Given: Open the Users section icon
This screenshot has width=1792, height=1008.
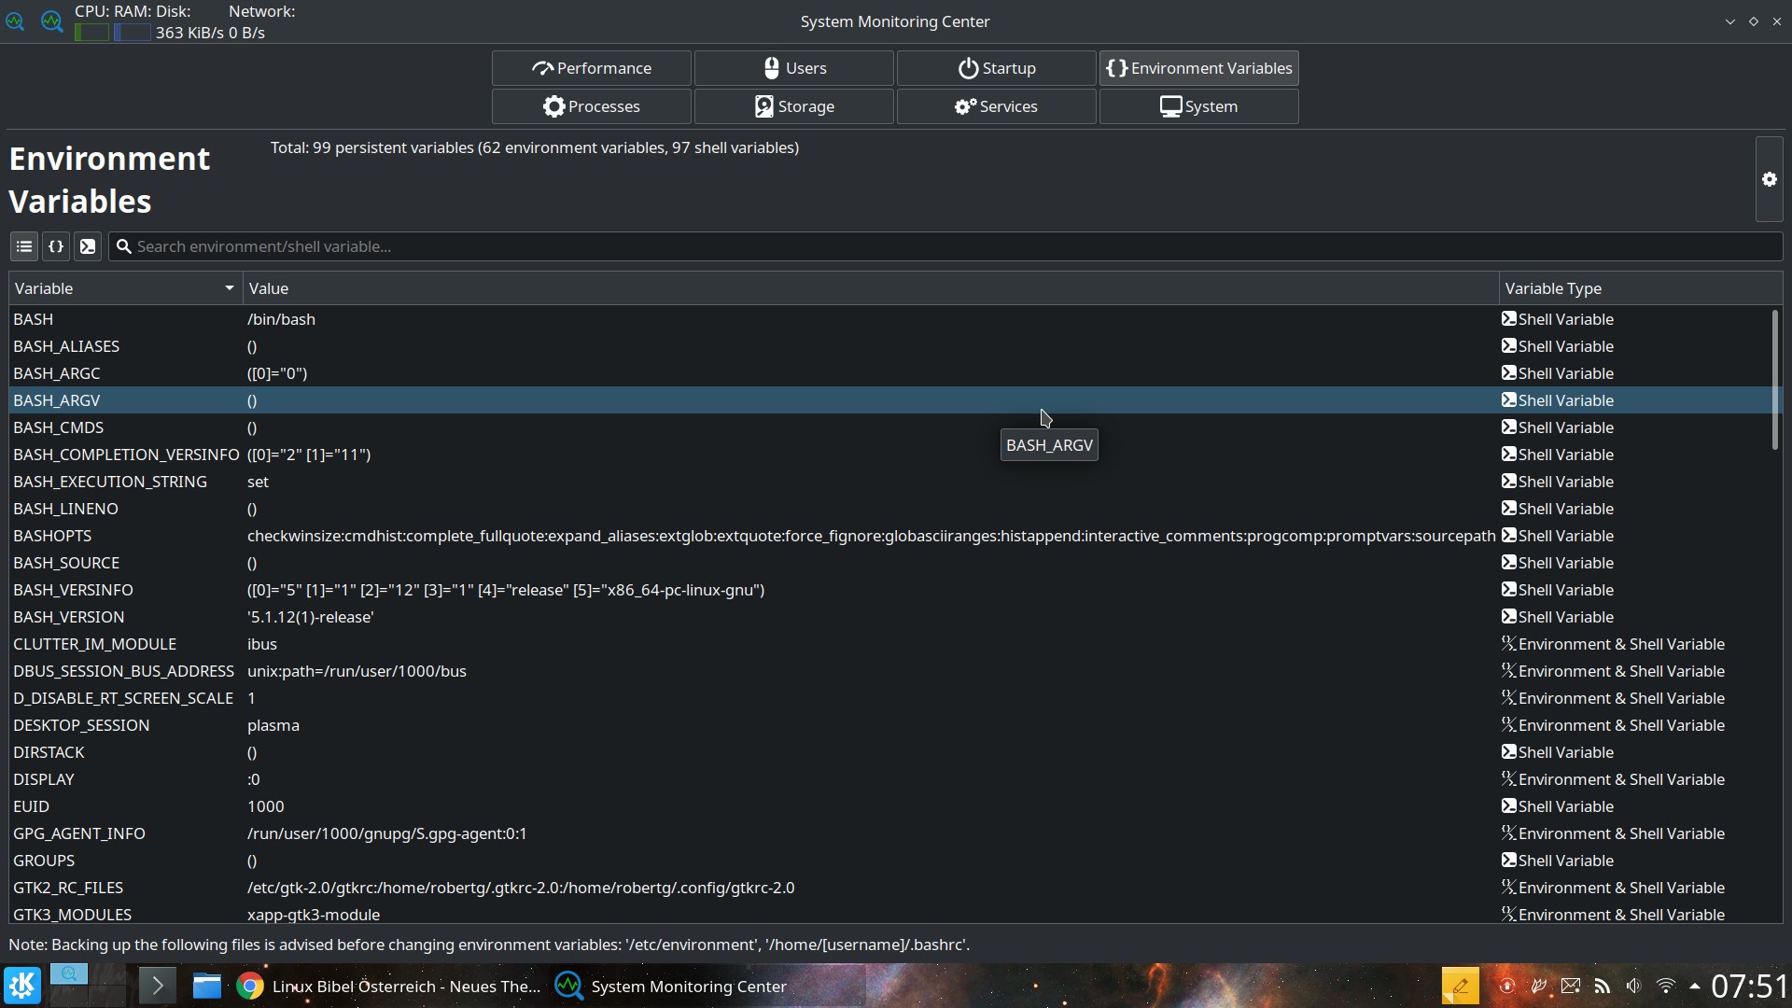Looking at the screenshot, I should (773, 67).
